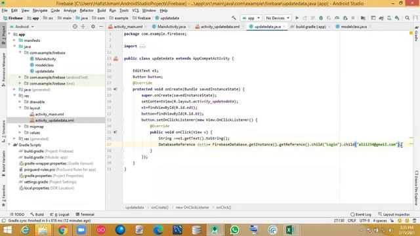Click the Make Project hammer icon
This screenshot has height=236, width=420.
(x=234, y=18)
